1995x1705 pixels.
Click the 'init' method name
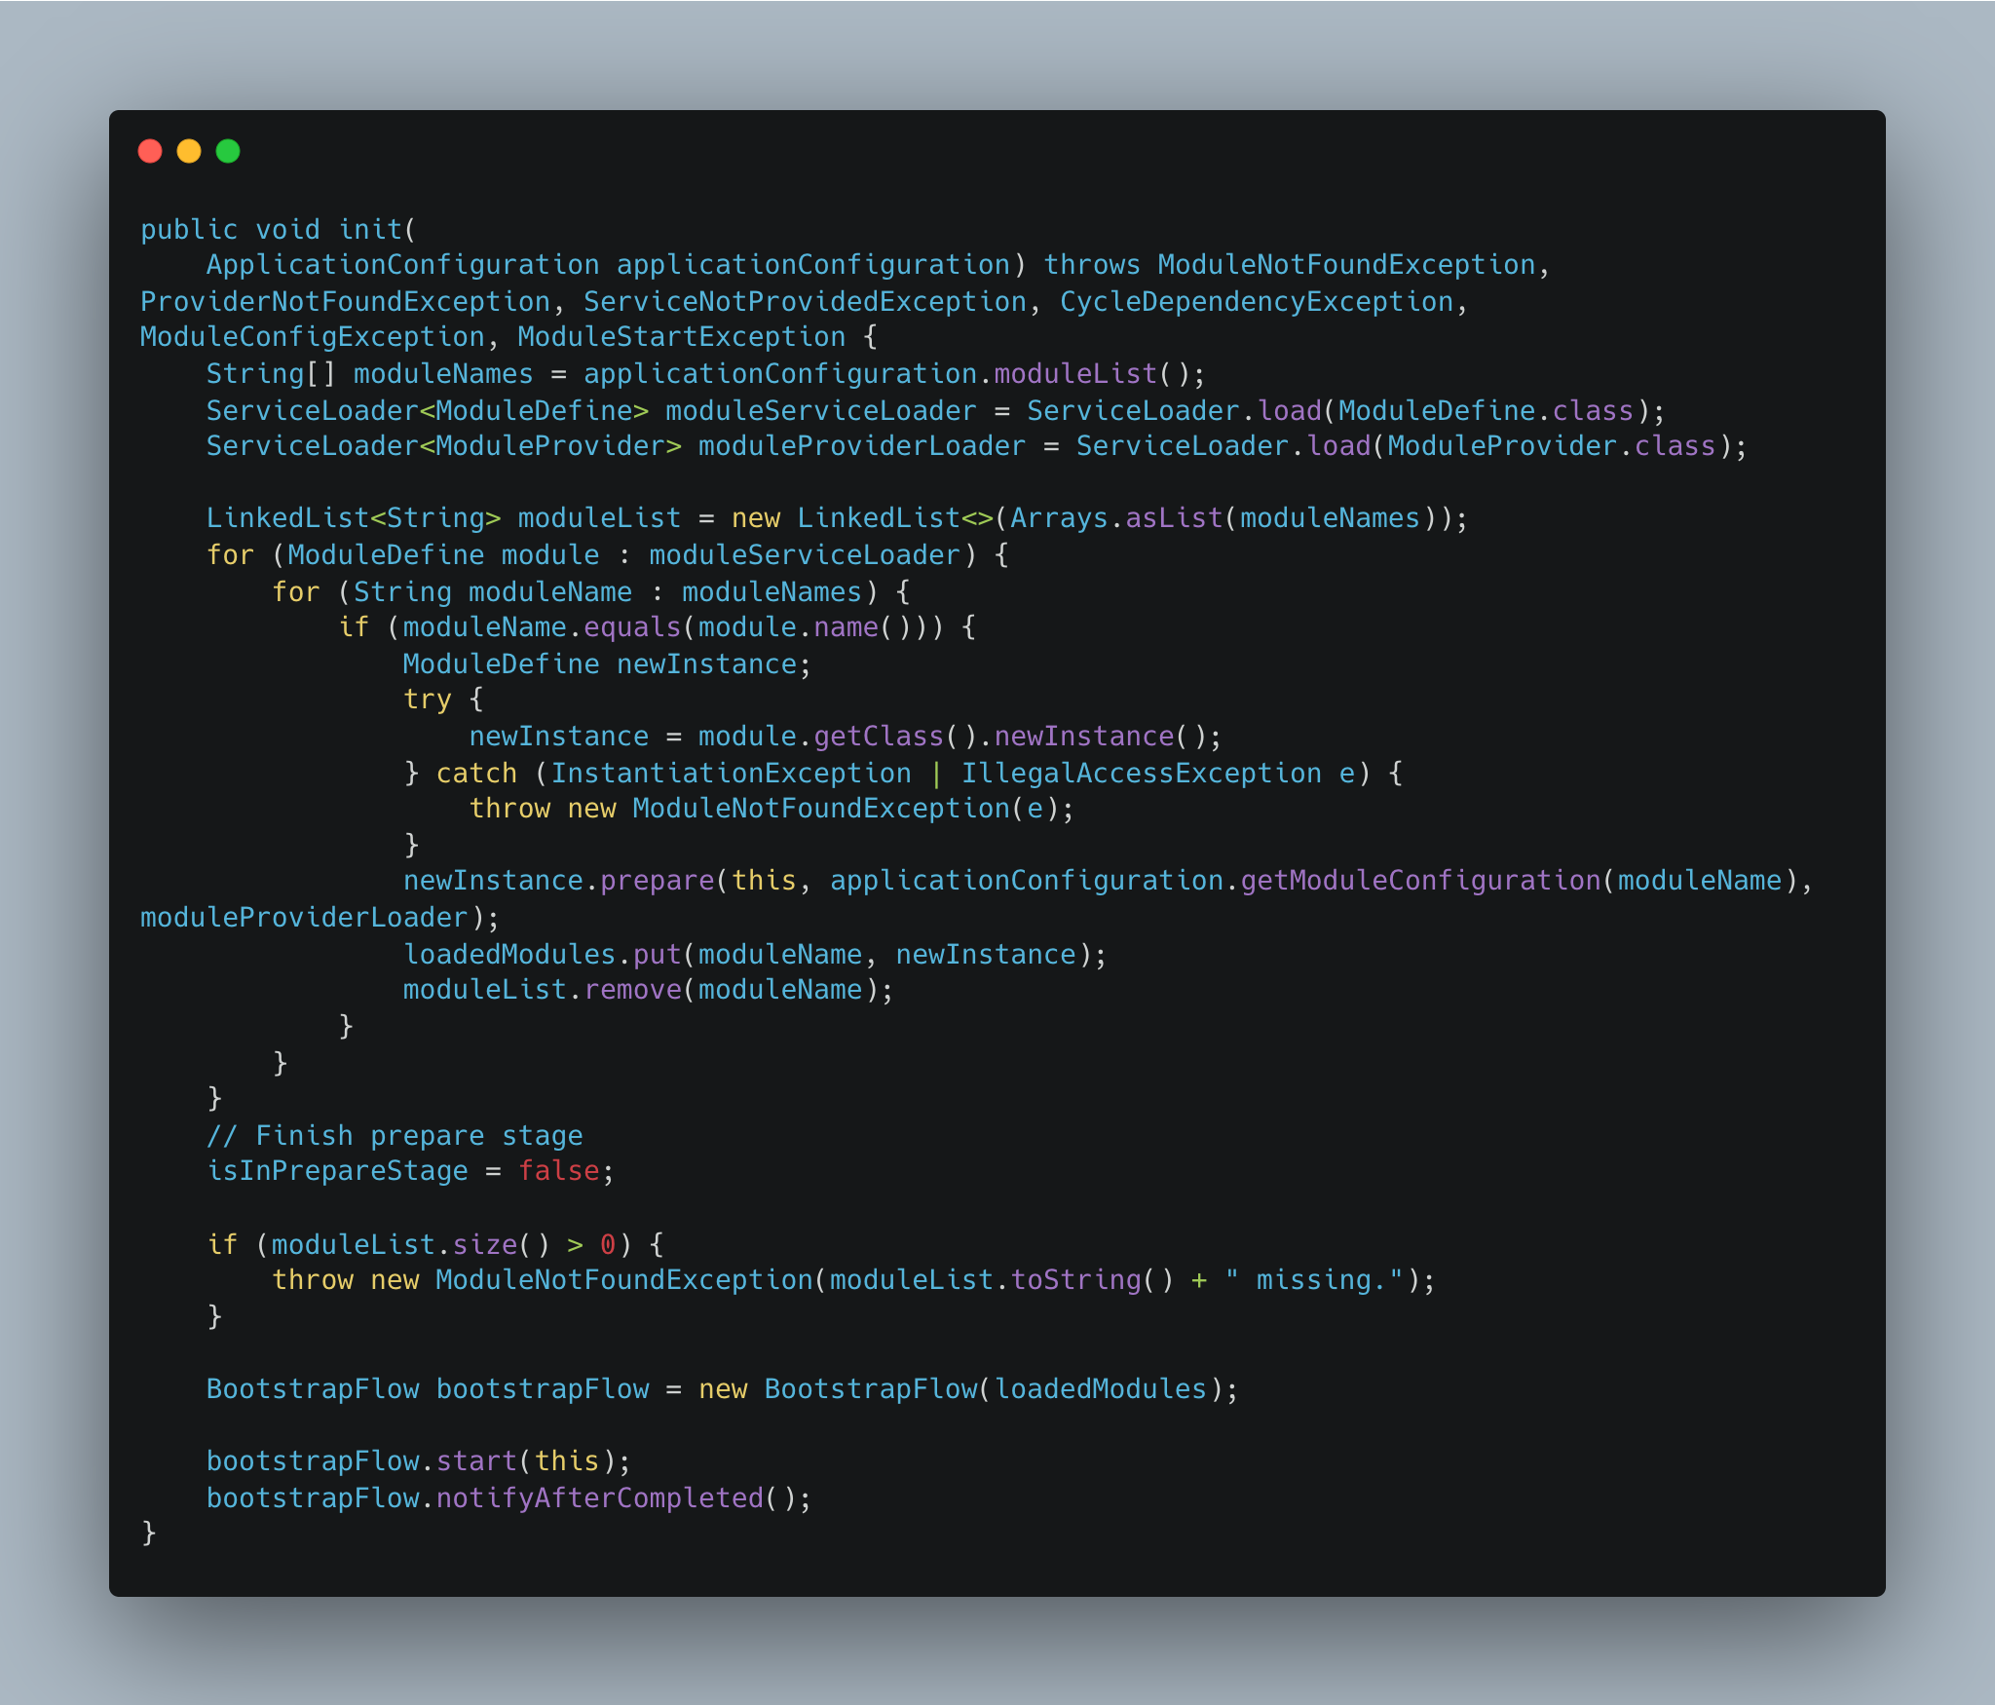click(370, 230)
